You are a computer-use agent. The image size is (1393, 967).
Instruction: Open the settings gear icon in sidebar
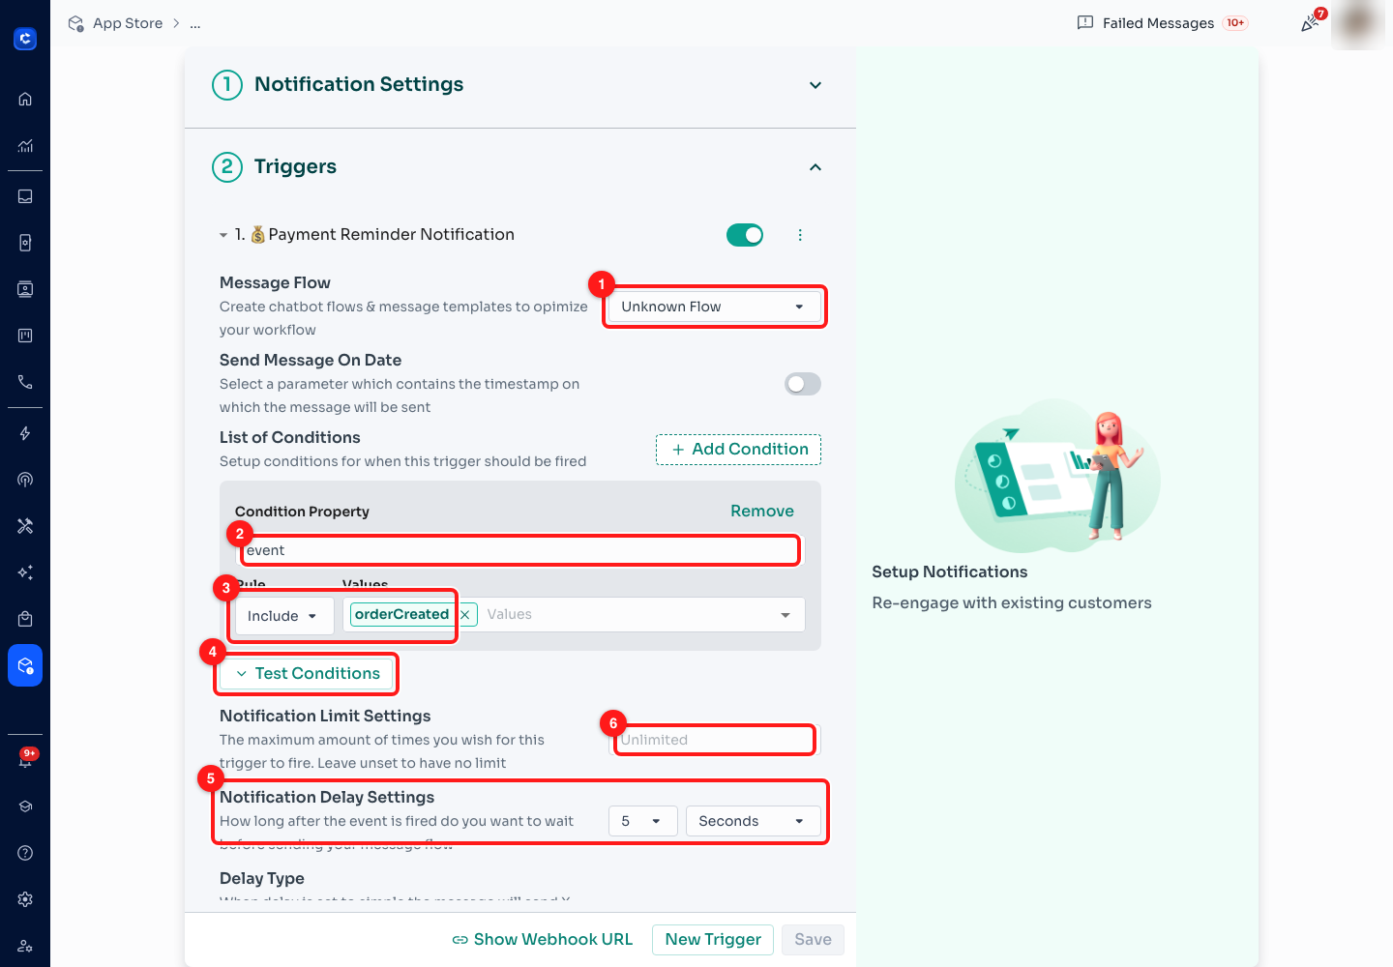[x=25, y=899]
